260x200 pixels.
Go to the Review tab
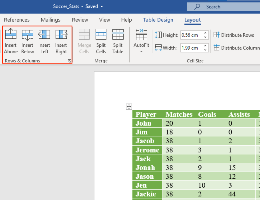[80, 20]
